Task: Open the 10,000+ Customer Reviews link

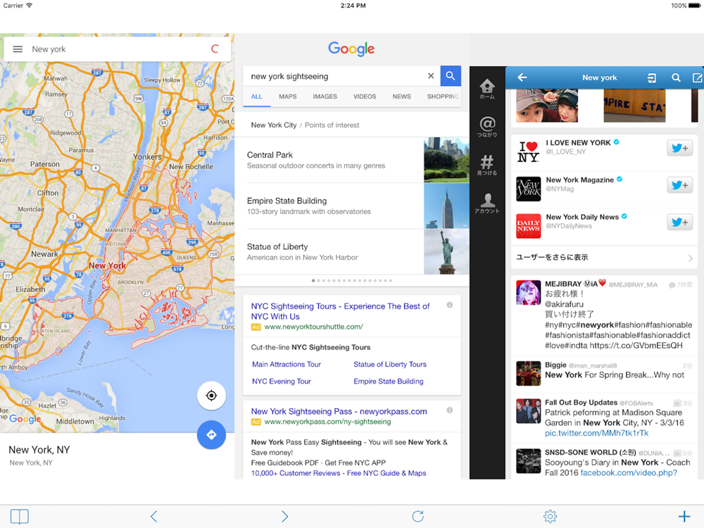Action: (x=296, y=473)
